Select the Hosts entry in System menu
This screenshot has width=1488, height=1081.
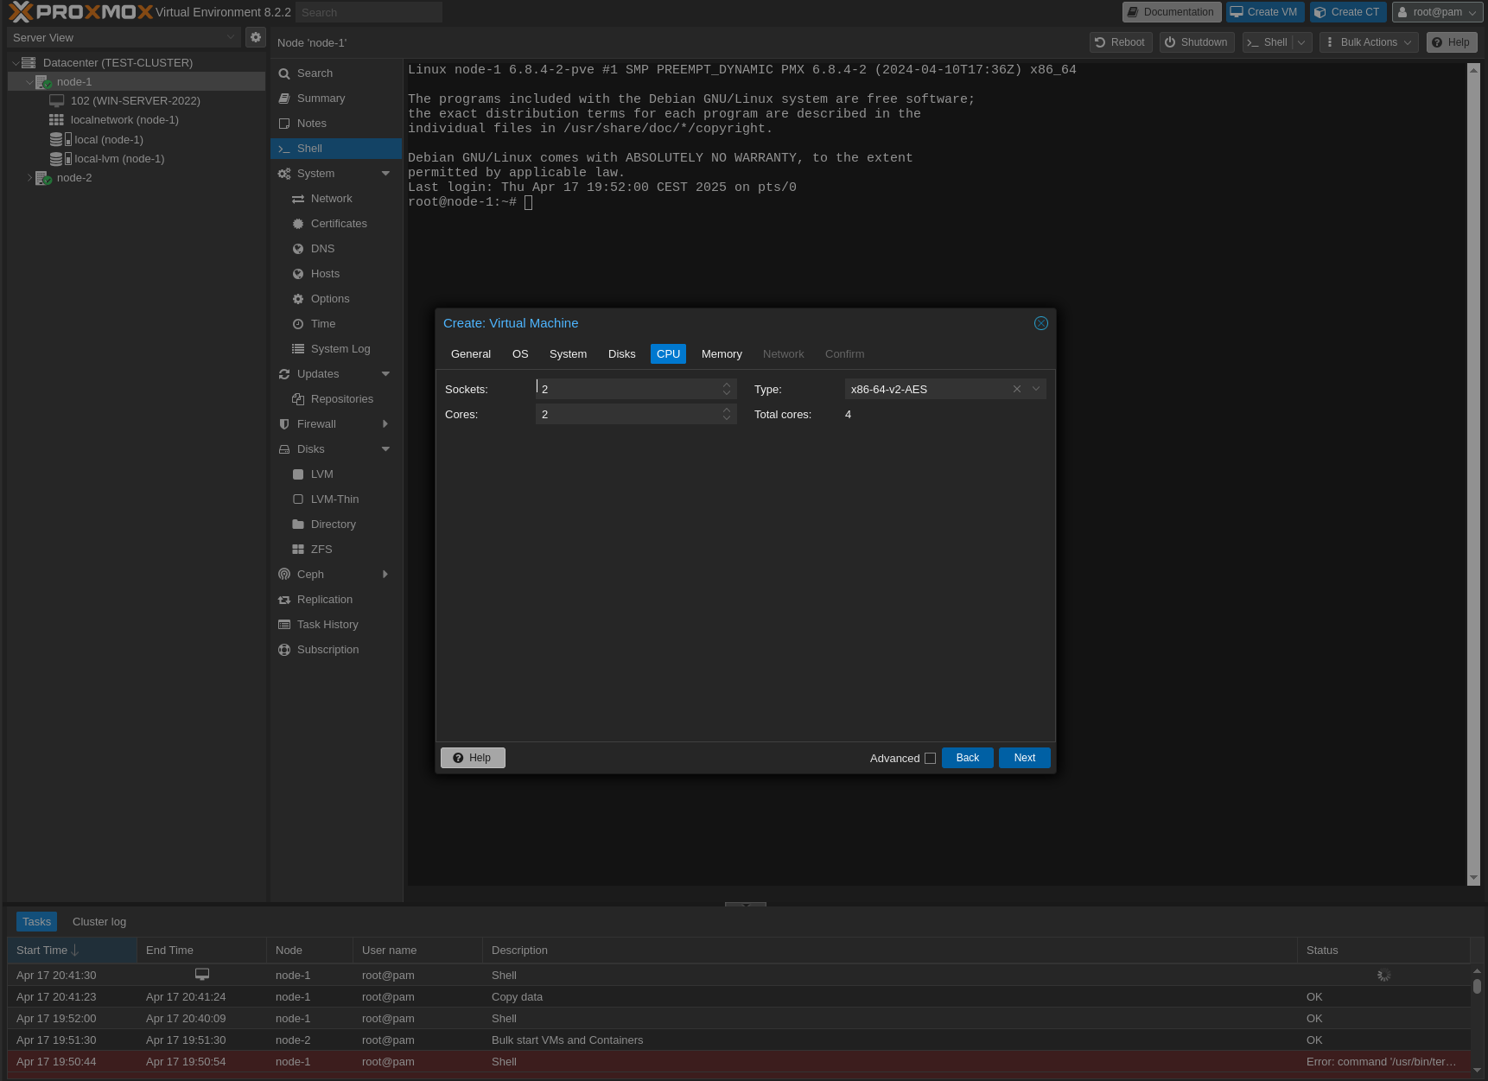click(325, 273)
